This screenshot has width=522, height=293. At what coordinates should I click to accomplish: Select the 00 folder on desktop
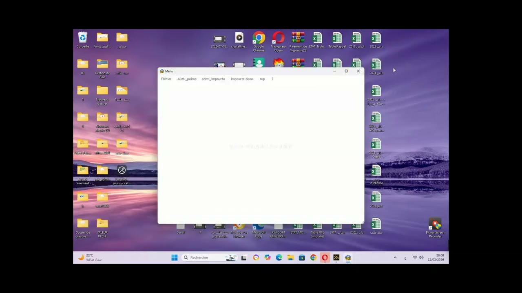point(83,67)
